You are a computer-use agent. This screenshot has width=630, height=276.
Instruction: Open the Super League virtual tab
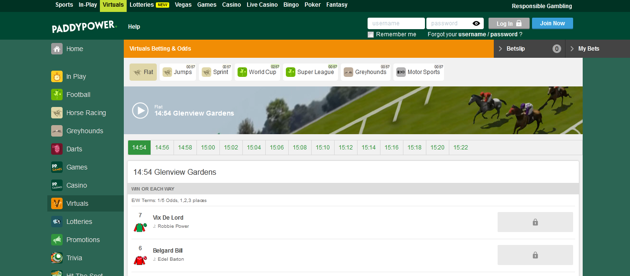(310, 72)
